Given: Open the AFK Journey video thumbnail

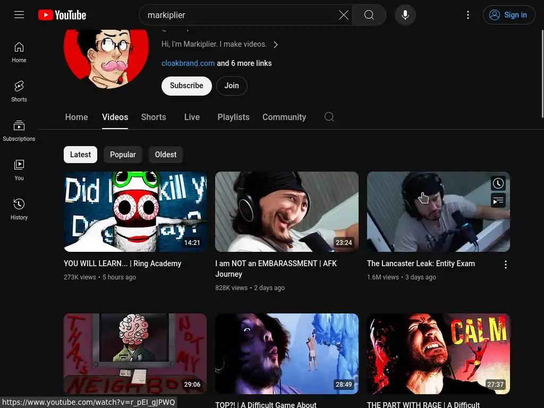Looking at the screenshot, I should tap(286, 211).
